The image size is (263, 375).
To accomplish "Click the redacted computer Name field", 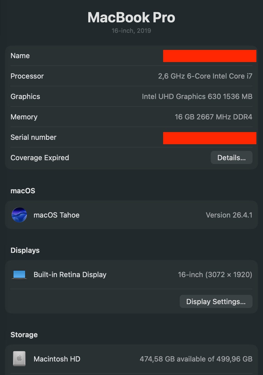I will coord(210,56).
